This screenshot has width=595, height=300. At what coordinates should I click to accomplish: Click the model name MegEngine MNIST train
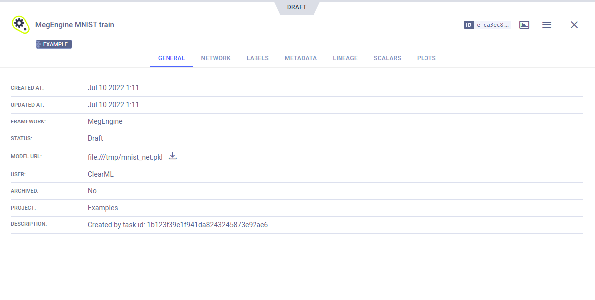click(75, 25)
